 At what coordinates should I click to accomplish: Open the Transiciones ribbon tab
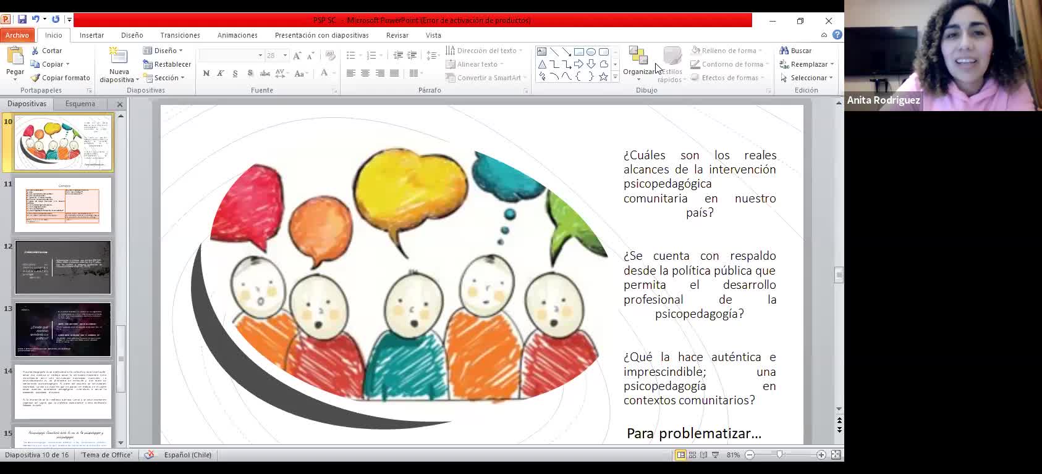(x=180, y=35)
